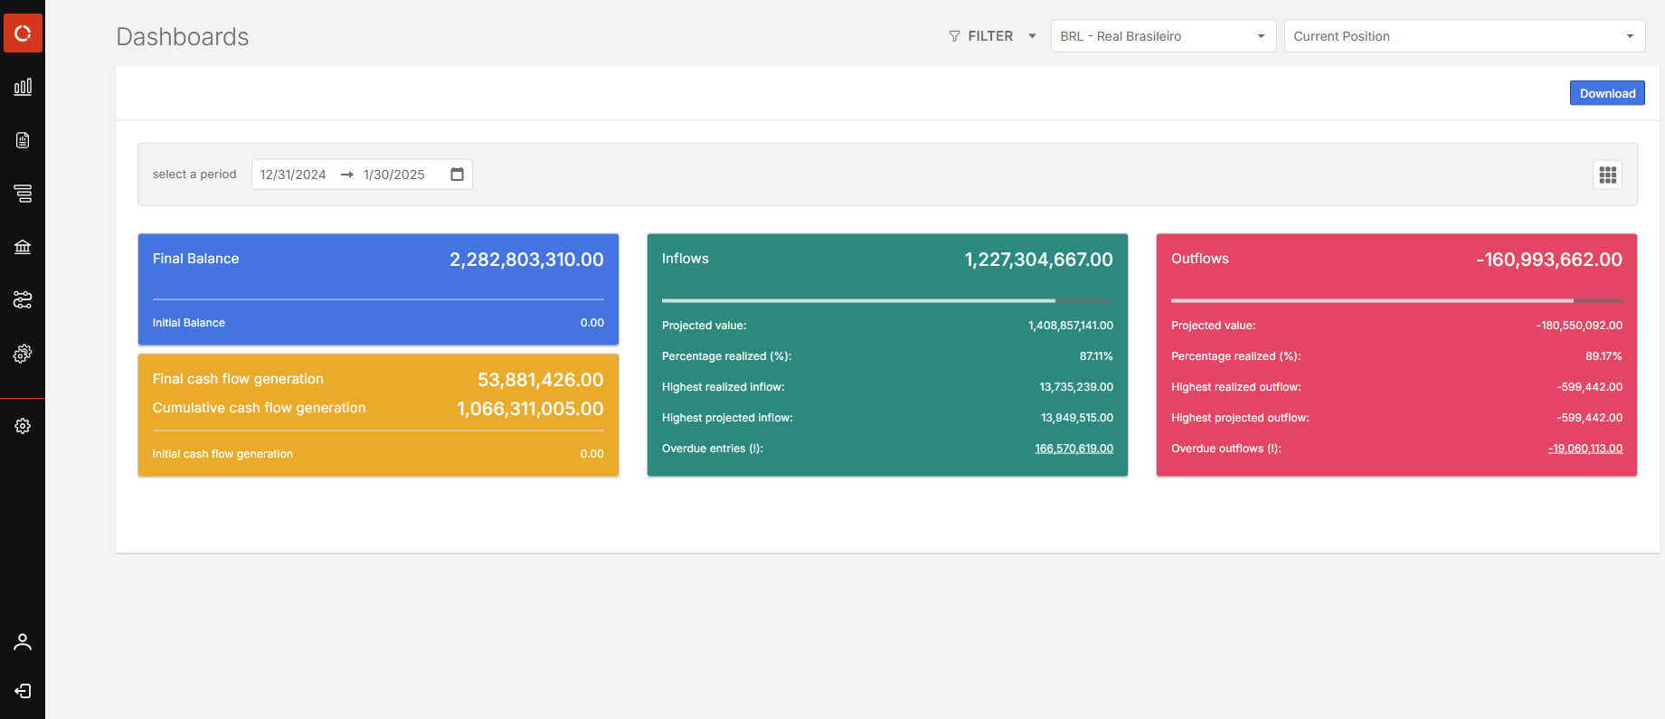1665x719 pixels.
Task: Open the user profile icon
Action: click(23, 642)
